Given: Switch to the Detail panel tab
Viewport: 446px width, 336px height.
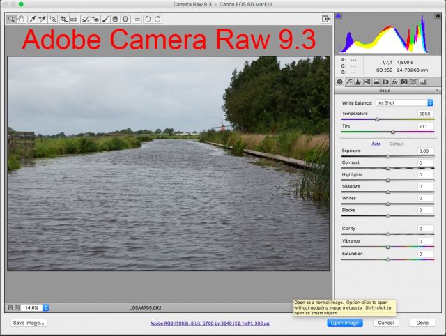Looking at the screenshot, I should (358, 82).
